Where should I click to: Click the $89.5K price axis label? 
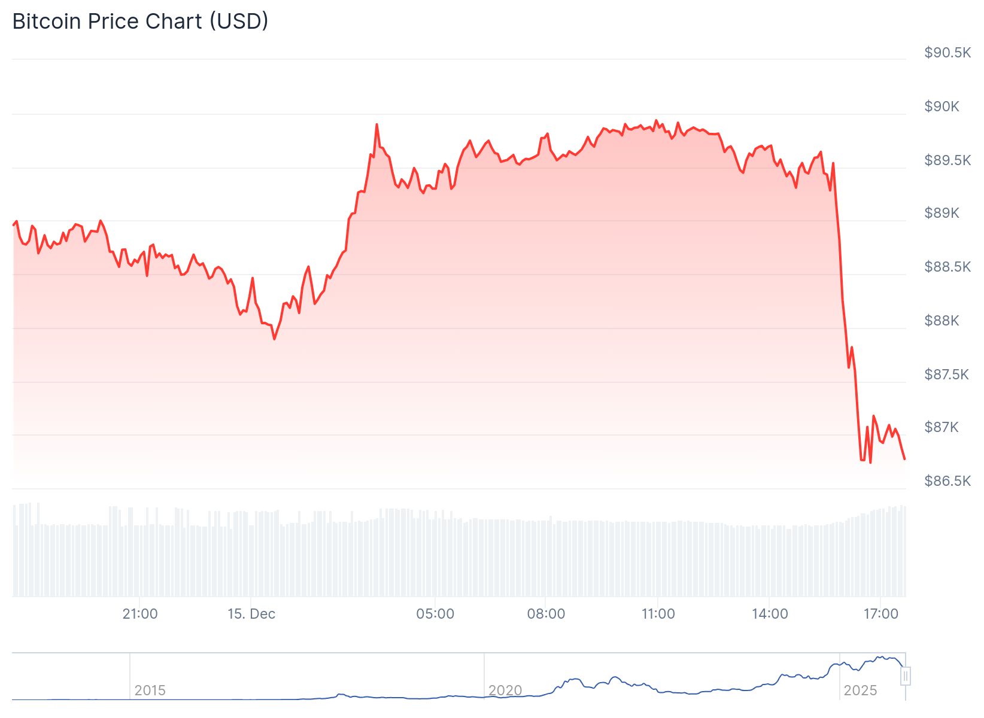pyautogui.click(x=947, y=160)
